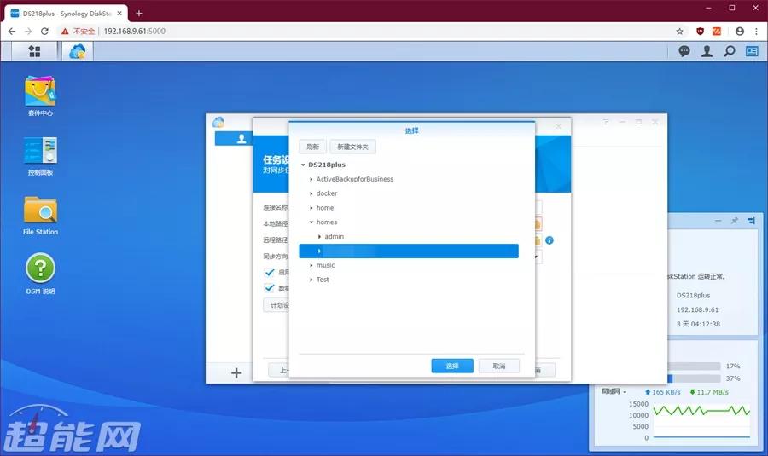Viewport: 768px width, 456px height.
Task: Expand the Test folder arrow
Action: 311,280
